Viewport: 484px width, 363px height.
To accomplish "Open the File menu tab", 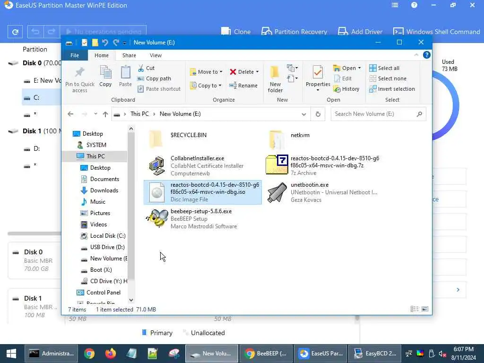I will tap(75, 55).
